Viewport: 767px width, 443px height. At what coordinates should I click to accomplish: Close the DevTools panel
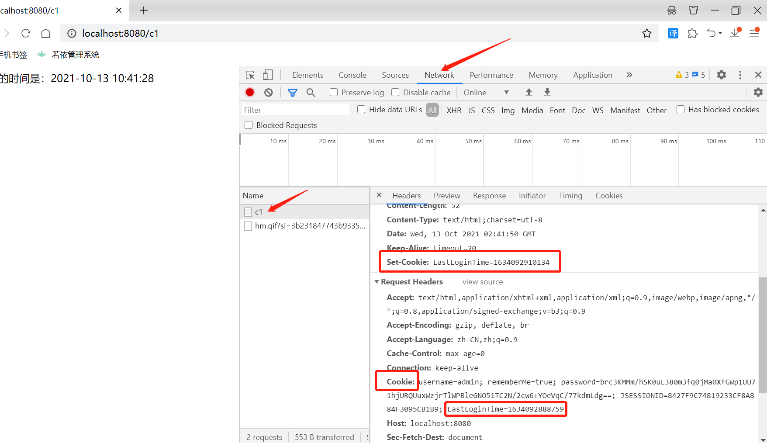(x=758, y=75)
